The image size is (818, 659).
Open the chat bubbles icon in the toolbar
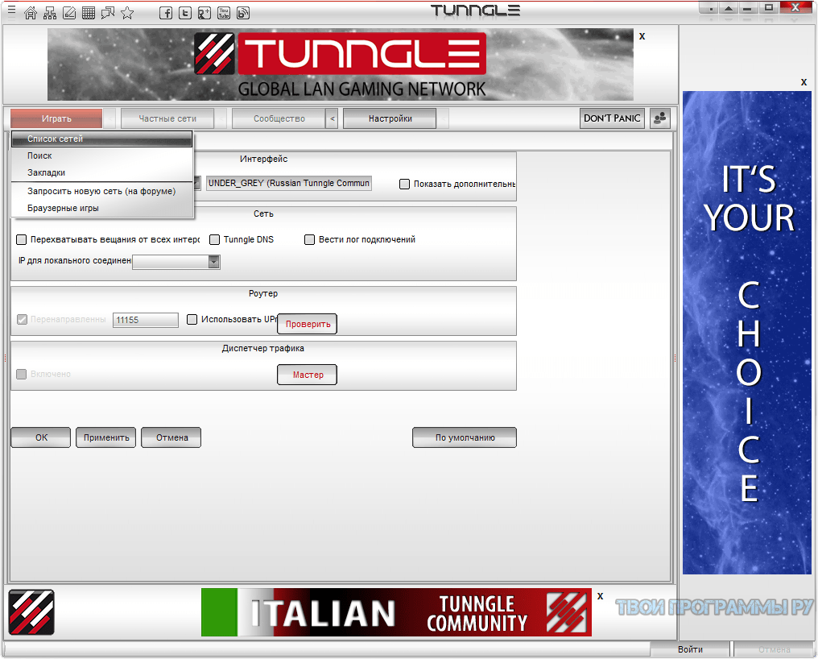108,12
